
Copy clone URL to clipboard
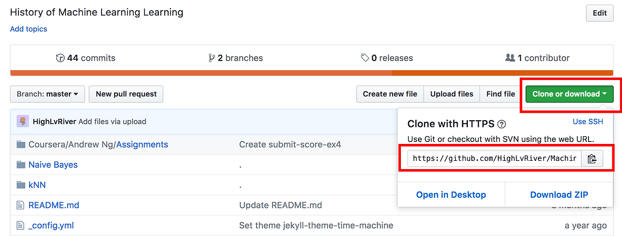(x=592, y=158)
